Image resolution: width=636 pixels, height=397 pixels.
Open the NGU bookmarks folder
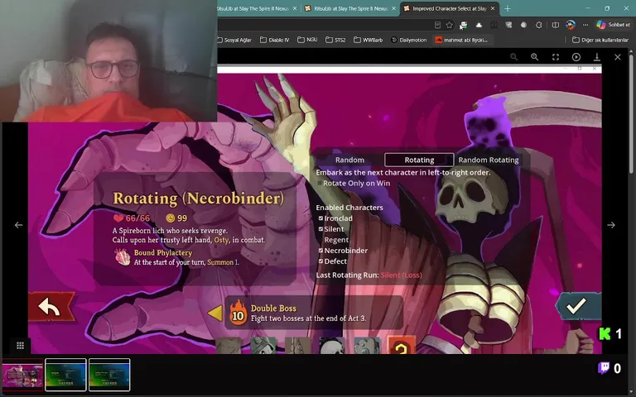tap(307, 40)
